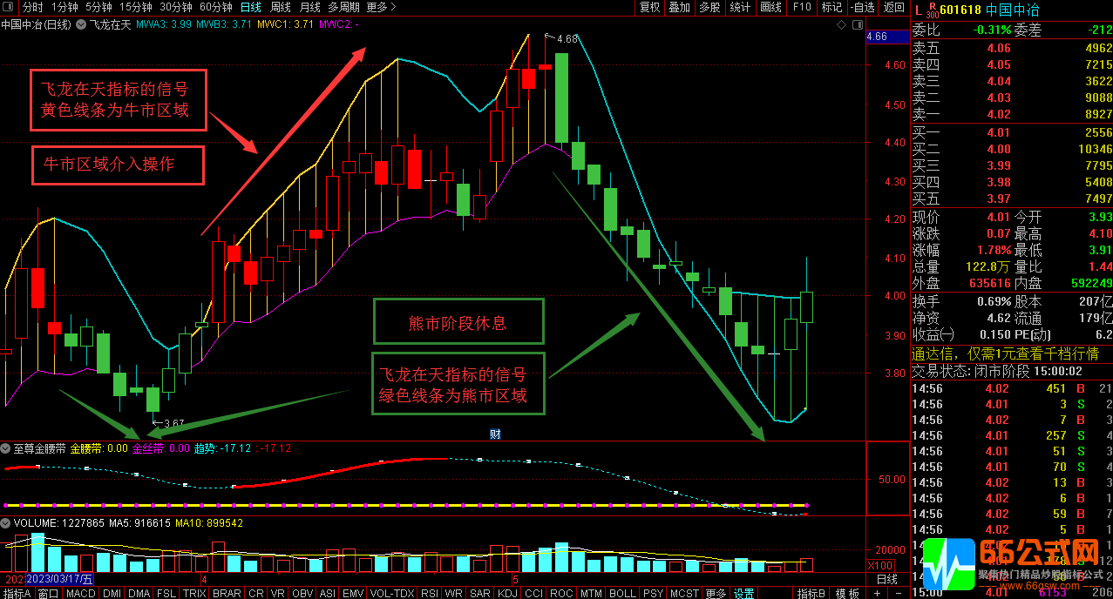Screen dimensions: 1113x599
Task: Expand the 至尊金腰带 indicator dropdown arrow
Action: 6,448
